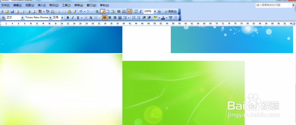The height and width of the screenshot is (125, 296).
Task: Apply yellow highlight color
Action: click(x=155, y=18)
